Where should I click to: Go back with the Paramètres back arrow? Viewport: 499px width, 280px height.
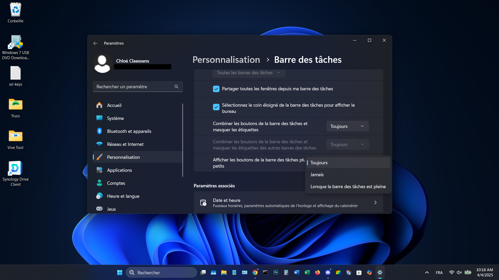pos(95,43)
